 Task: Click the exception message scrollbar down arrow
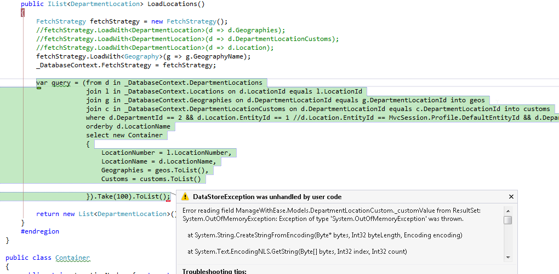(507, 257)
